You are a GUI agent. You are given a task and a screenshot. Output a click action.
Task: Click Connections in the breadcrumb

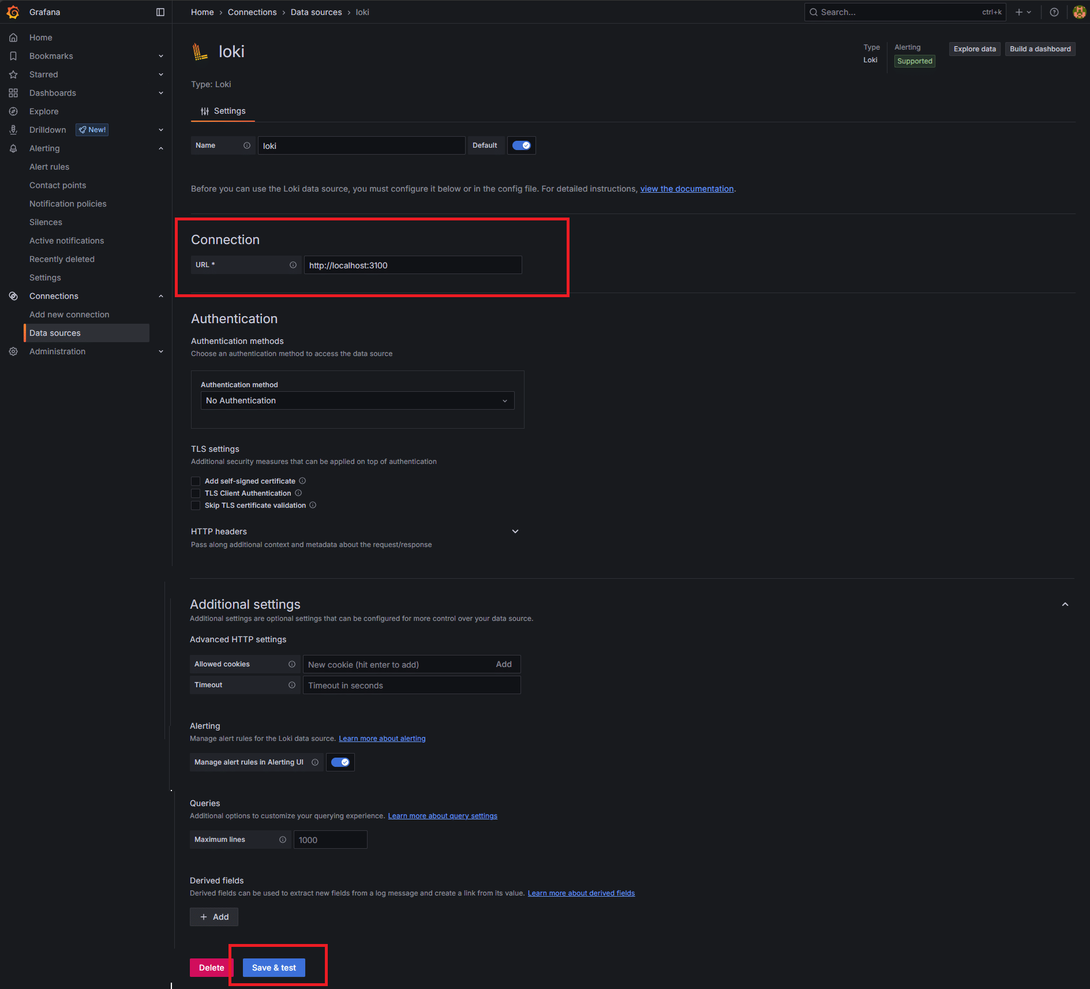252,12
